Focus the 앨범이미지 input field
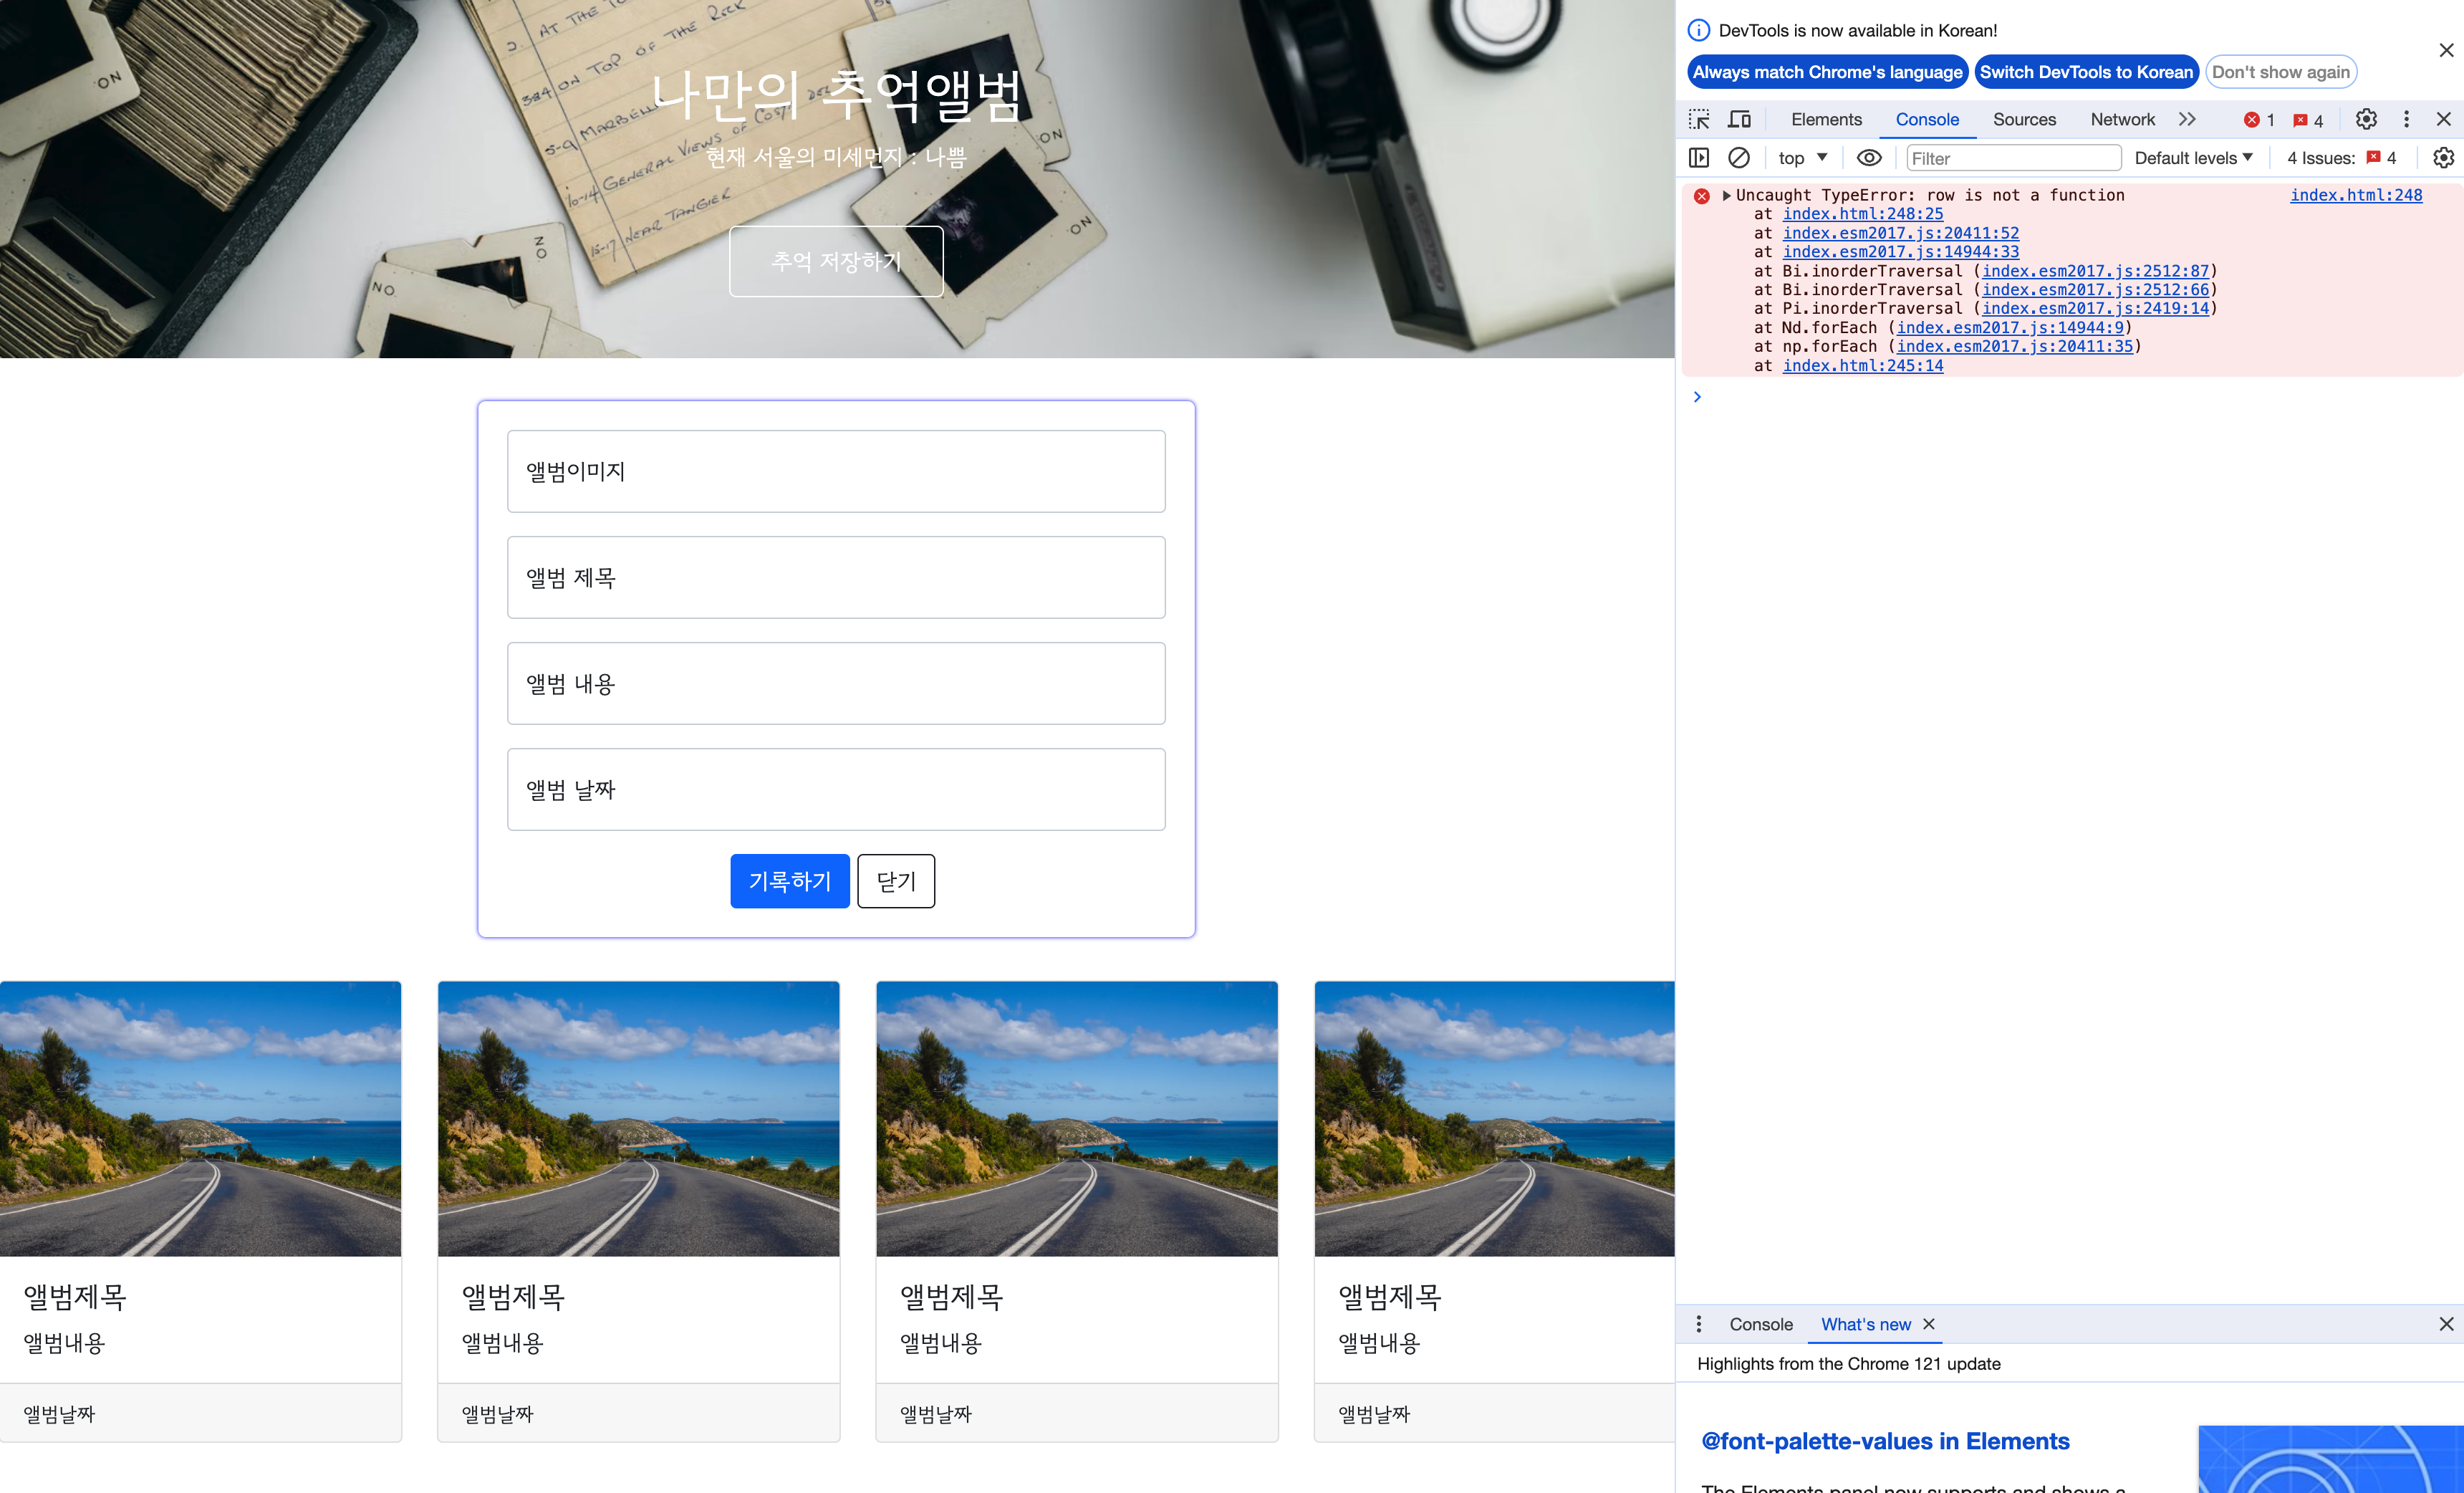Viewport: 2464px width, 1493px height. tap(836, 471)
